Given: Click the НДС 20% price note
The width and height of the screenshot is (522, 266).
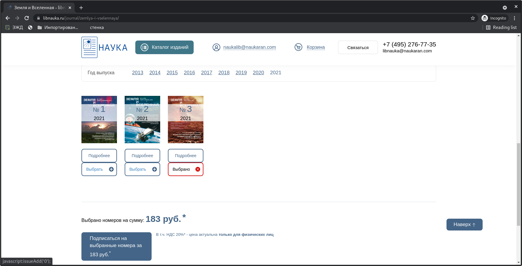Looking at the screenshot, I should [215, 235].
